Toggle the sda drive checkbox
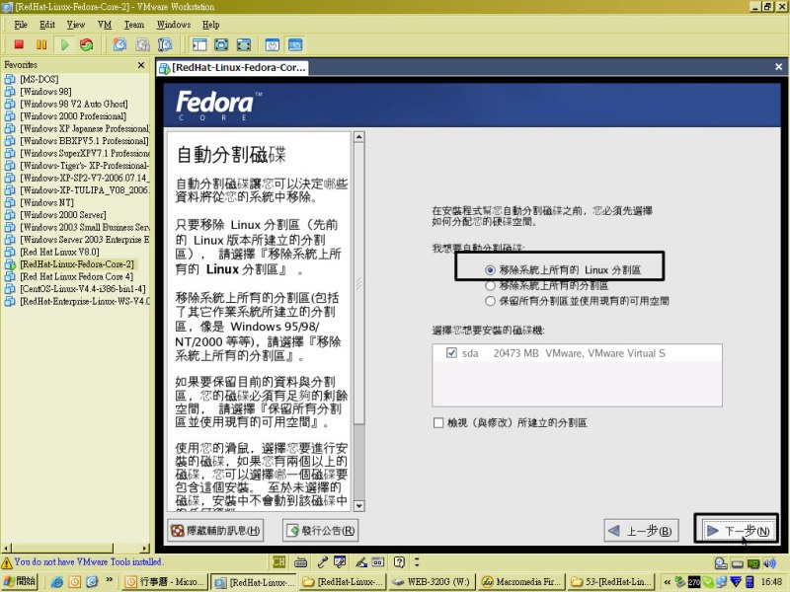Viewport: 790px width, 592px height. click(451, 353)
